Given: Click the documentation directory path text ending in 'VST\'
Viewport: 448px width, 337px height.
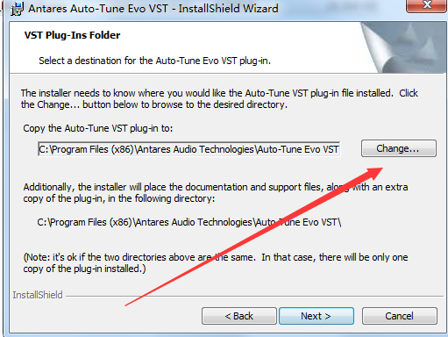Looking at the screenshot, I should [189, 222].
